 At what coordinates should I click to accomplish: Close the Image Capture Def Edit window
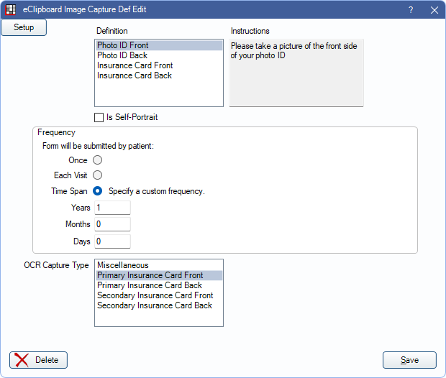pos(434,10)
